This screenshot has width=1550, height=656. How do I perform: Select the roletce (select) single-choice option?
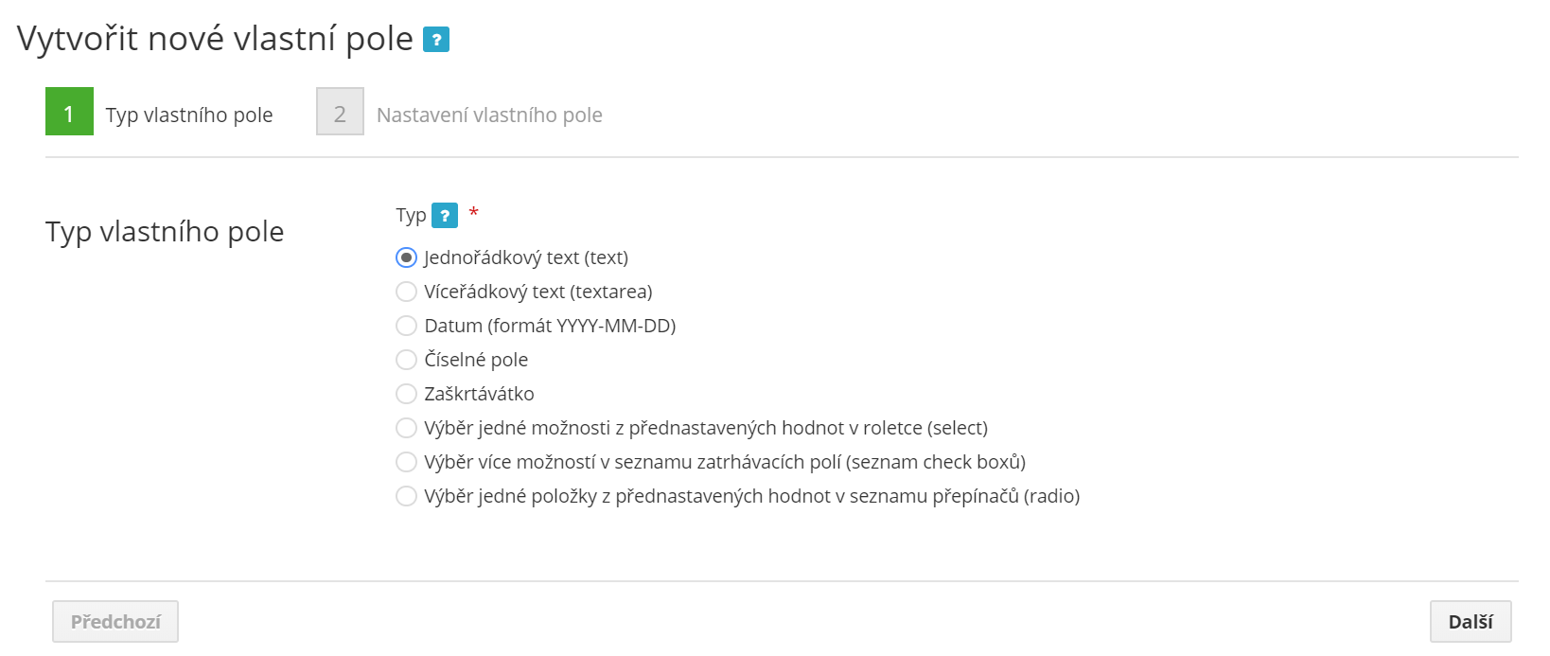coord(406,428)
